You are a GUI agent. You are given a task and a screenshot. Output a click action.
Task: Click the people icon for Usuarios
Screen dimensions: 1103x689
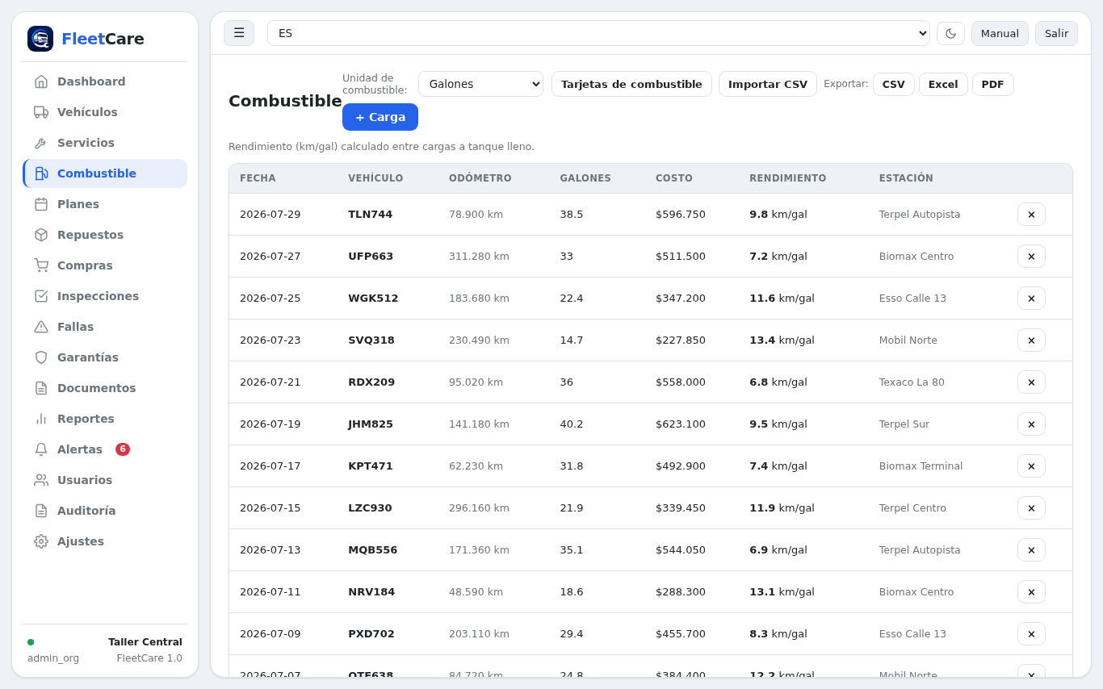(x=41, y=480)
